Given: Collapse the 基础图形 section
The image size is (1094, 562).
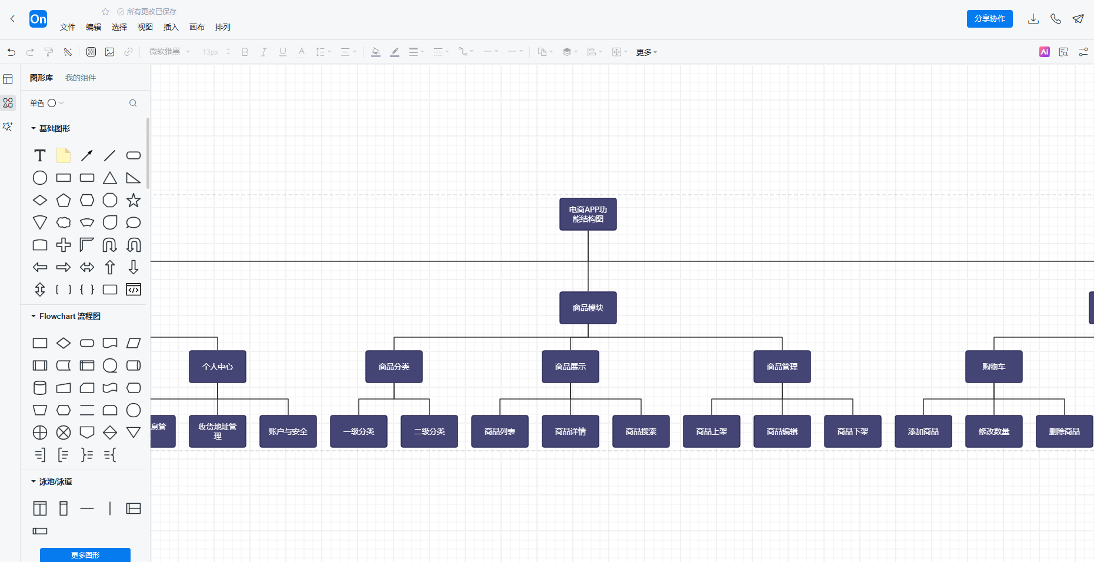Looking at the screenshot, I should coord(34,128).
